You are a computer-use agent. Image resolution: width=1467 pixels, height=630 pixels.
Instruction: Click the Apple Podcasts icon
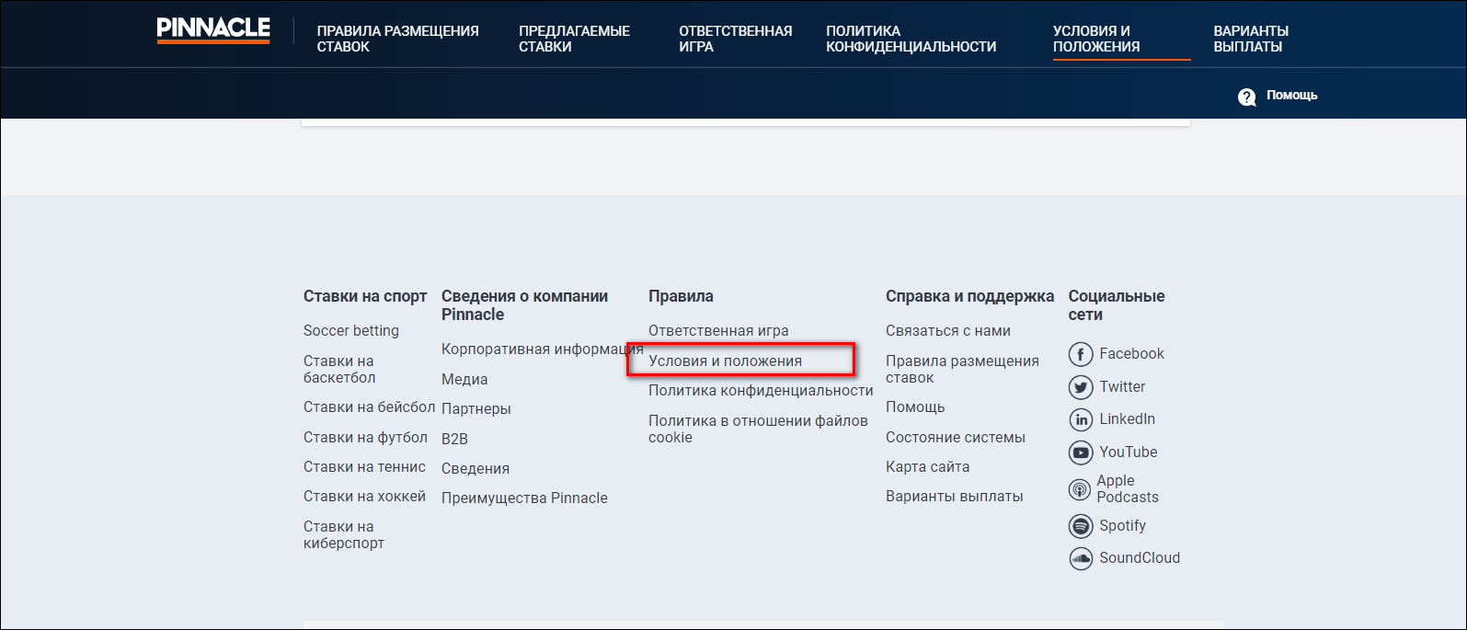click(1080, 489)
